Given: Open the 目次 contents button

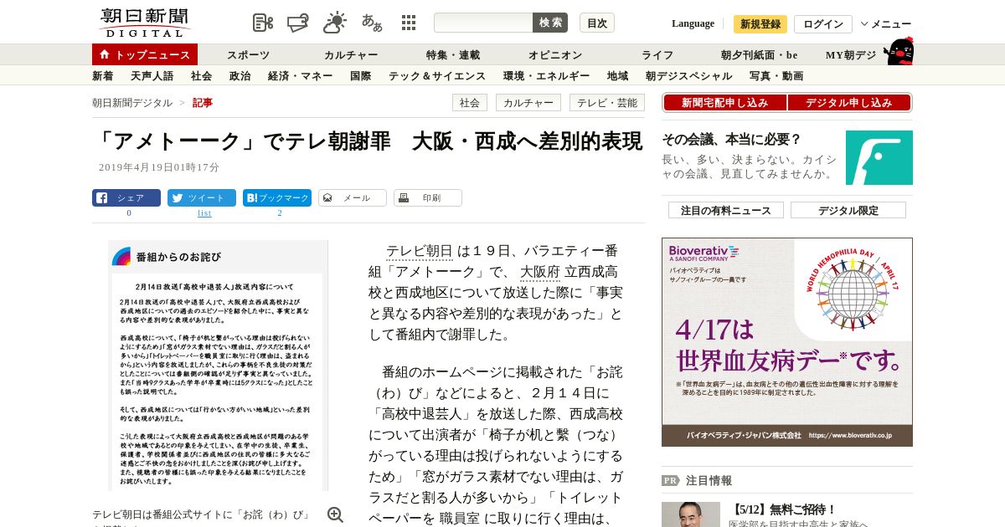Looking at the screenshot, I should [597, 23].
